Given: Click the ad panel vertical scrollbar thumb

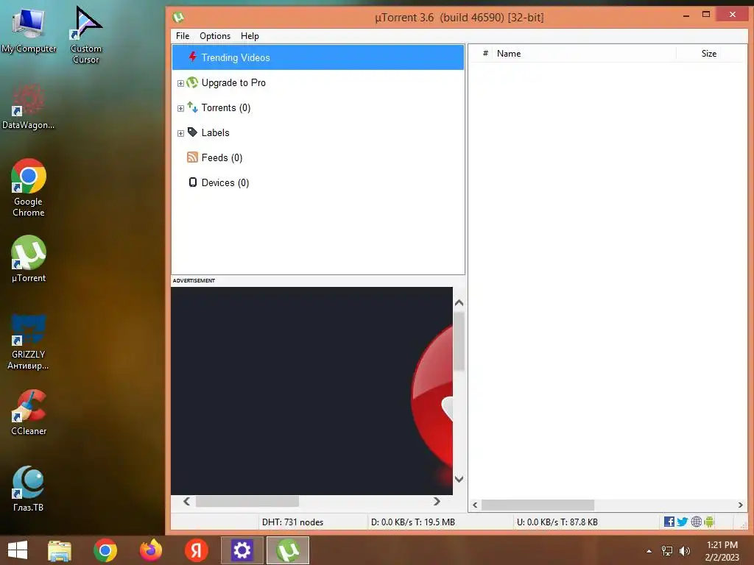Looking at the screenshot, I should 459,341.
